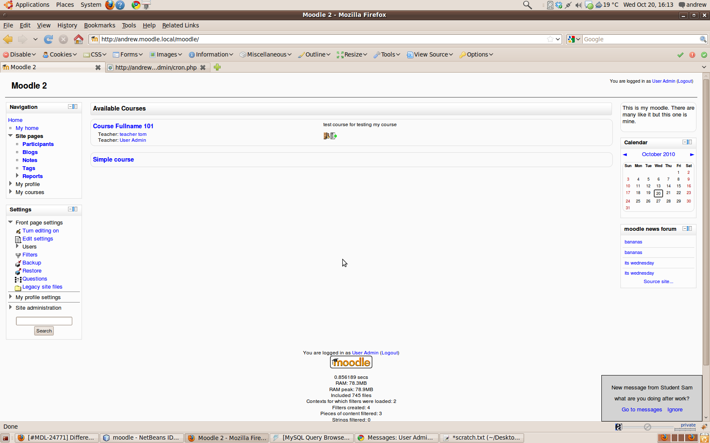Image resolution: width=710 pixels, height=443 pixels.
Task: Open the desktop search magnifier in panel
Action: [527, 5]
